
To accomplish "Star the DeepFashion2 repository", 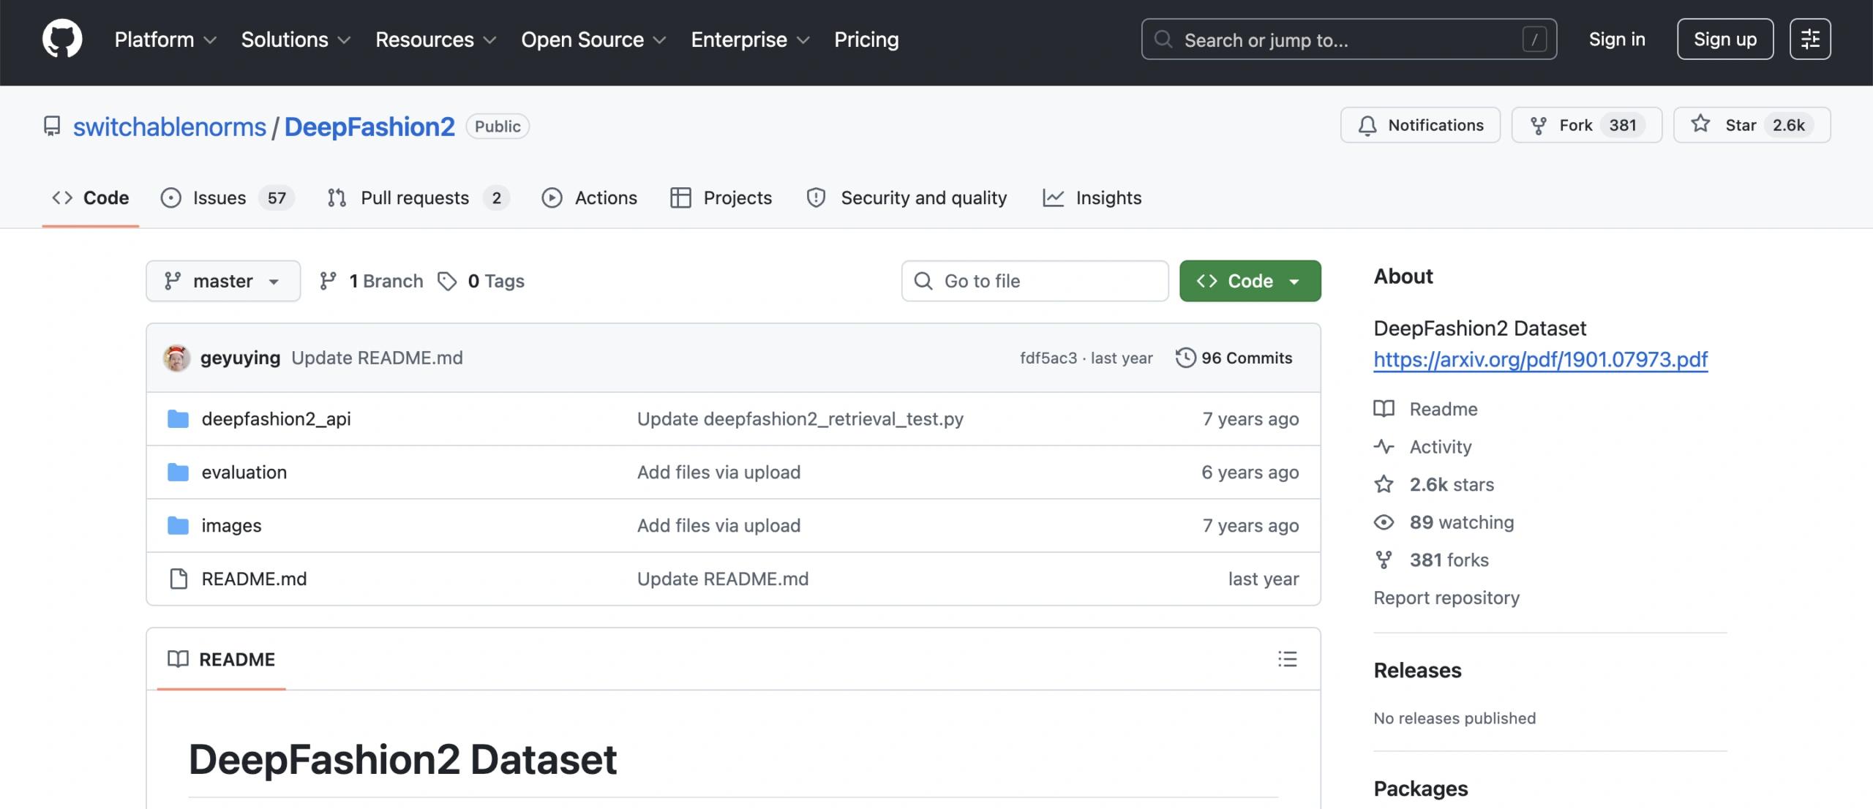I will tap(1752, 125).
